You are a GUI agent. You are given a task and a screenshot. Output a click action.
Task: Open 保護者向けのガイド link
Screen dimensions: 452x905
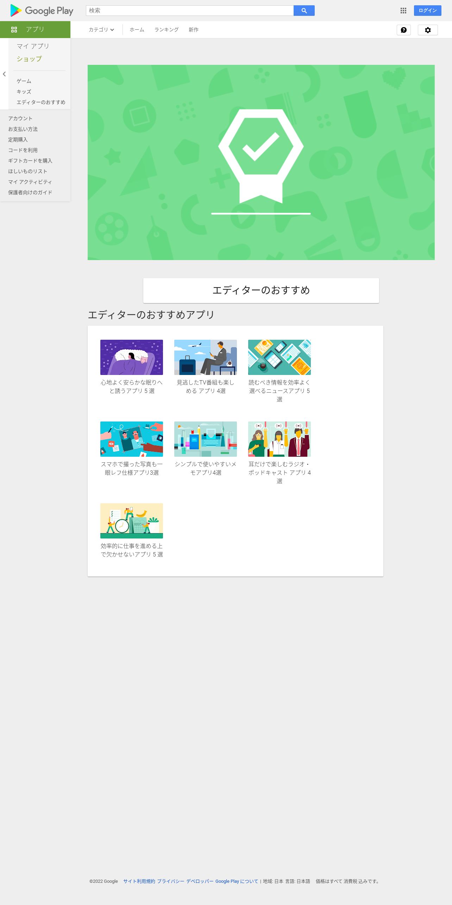pyautogui.click(x=30, y=192)
